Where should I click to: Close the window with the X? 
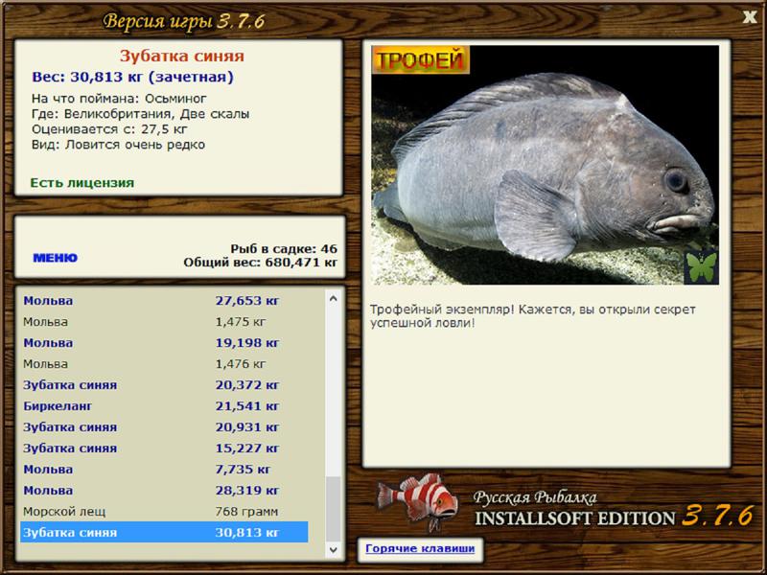(x=750, y=17)
